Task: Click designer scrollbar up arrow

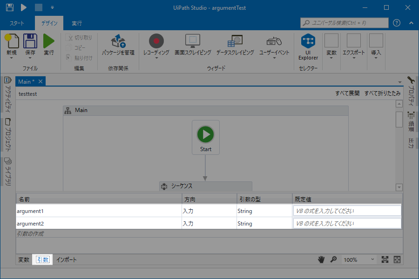Action: coord(399,104)
